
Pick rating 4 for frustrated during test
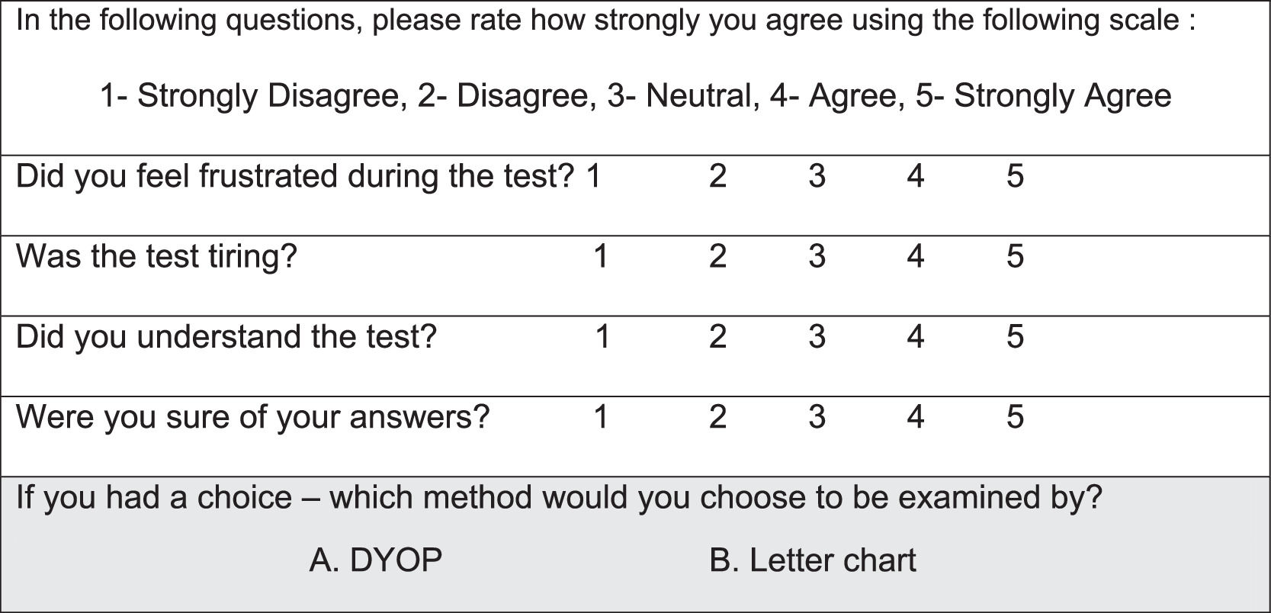point(916,177)
